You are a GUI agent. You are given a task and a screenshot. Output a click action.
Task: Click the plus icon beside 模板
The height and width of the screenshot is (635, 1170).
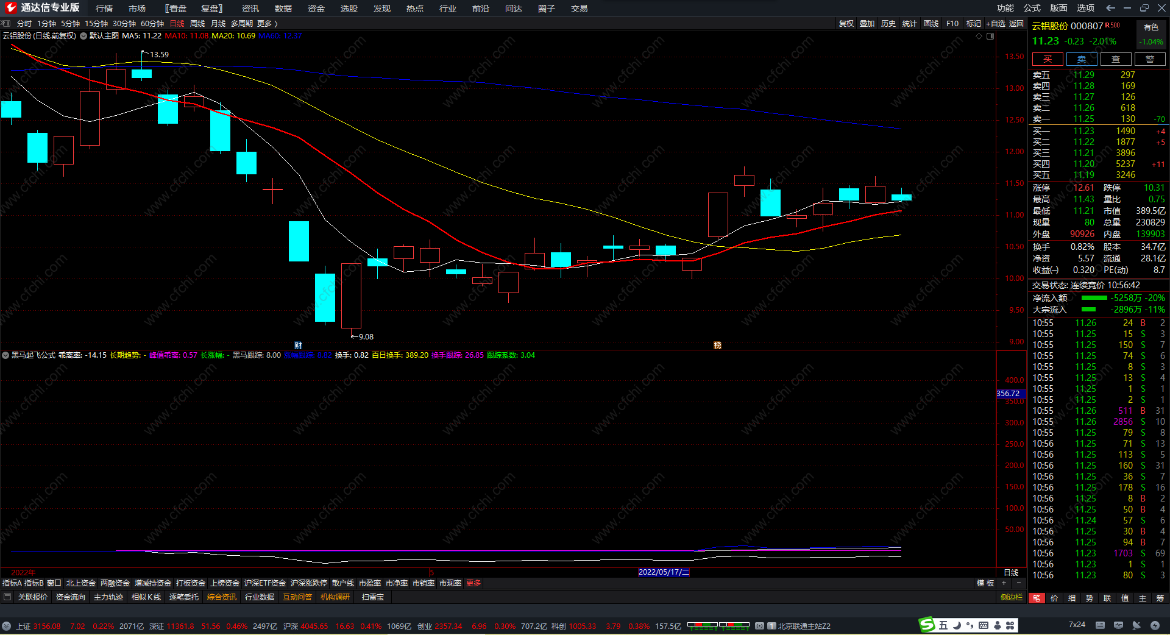[x=1004, y=583]
